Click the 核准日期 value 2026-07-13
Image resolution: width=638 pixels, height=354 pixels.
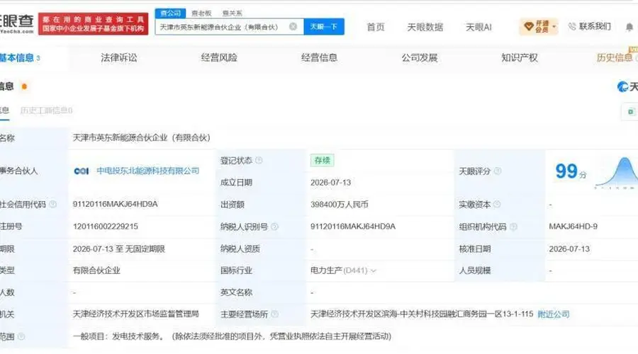(x=569, y=249)
